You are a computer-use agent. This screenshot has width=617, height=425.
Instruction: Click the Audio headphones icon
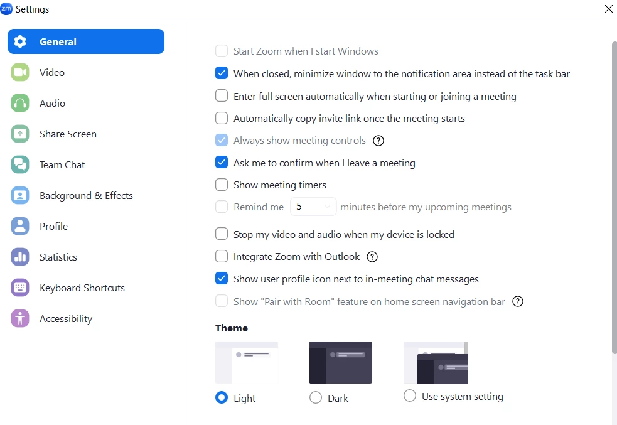click(20, 103)
